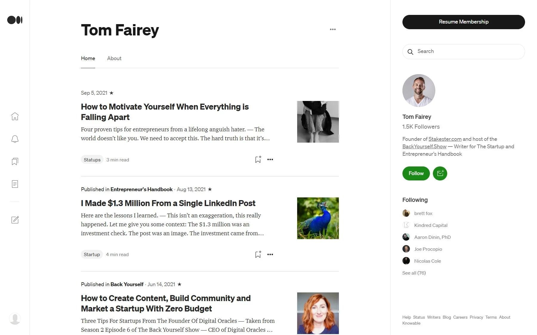Image resolution: width=537 pixels, height=335 pixels.
Task: Open the Falling Apart article thumbnail
Action: (x=318, y=122)
